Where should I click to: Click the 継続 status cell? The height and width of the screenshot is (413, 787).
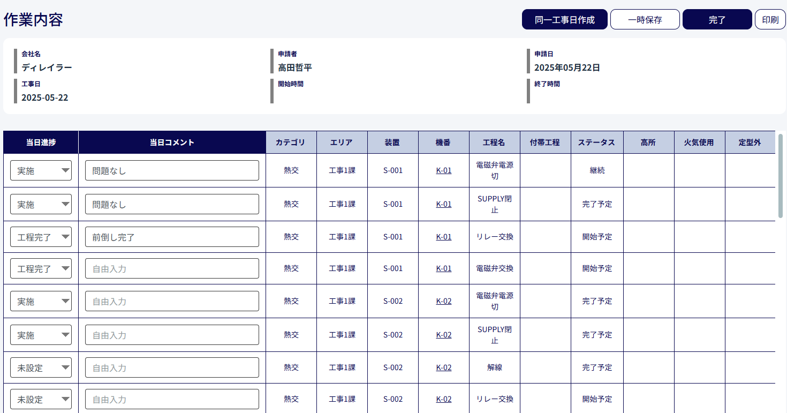pos(597,170)
